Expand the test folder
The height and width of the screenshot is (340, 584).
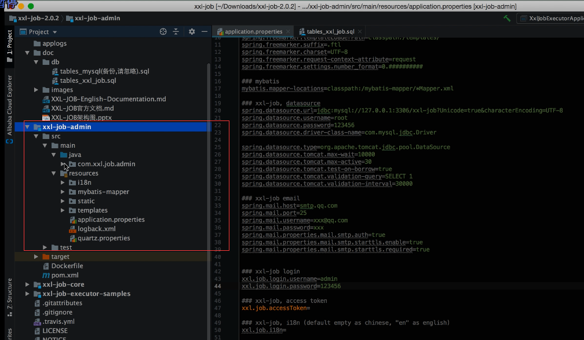point(45,247)
